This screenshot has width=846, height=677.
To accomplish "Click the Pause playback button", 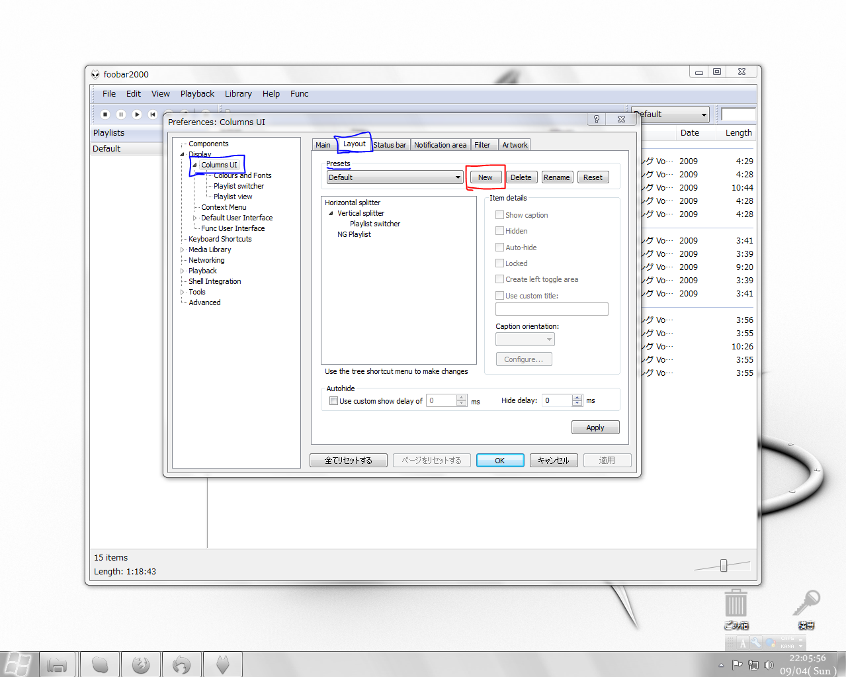I will (121, 114).
